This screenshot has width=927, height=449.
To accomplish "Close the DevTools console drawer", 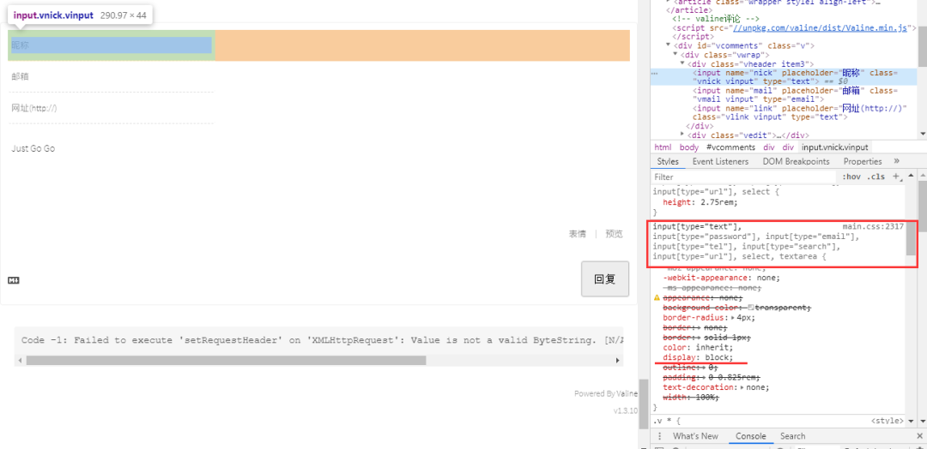I will coord(920,436).
